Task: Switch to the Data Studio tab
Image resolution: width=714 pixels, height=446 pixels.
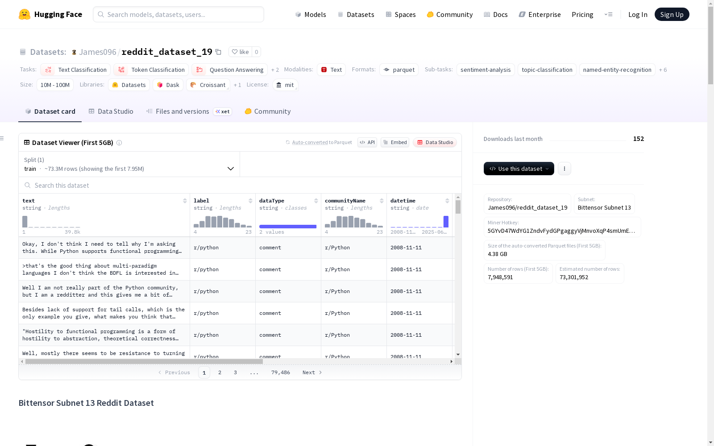Action: coord(111,111)
